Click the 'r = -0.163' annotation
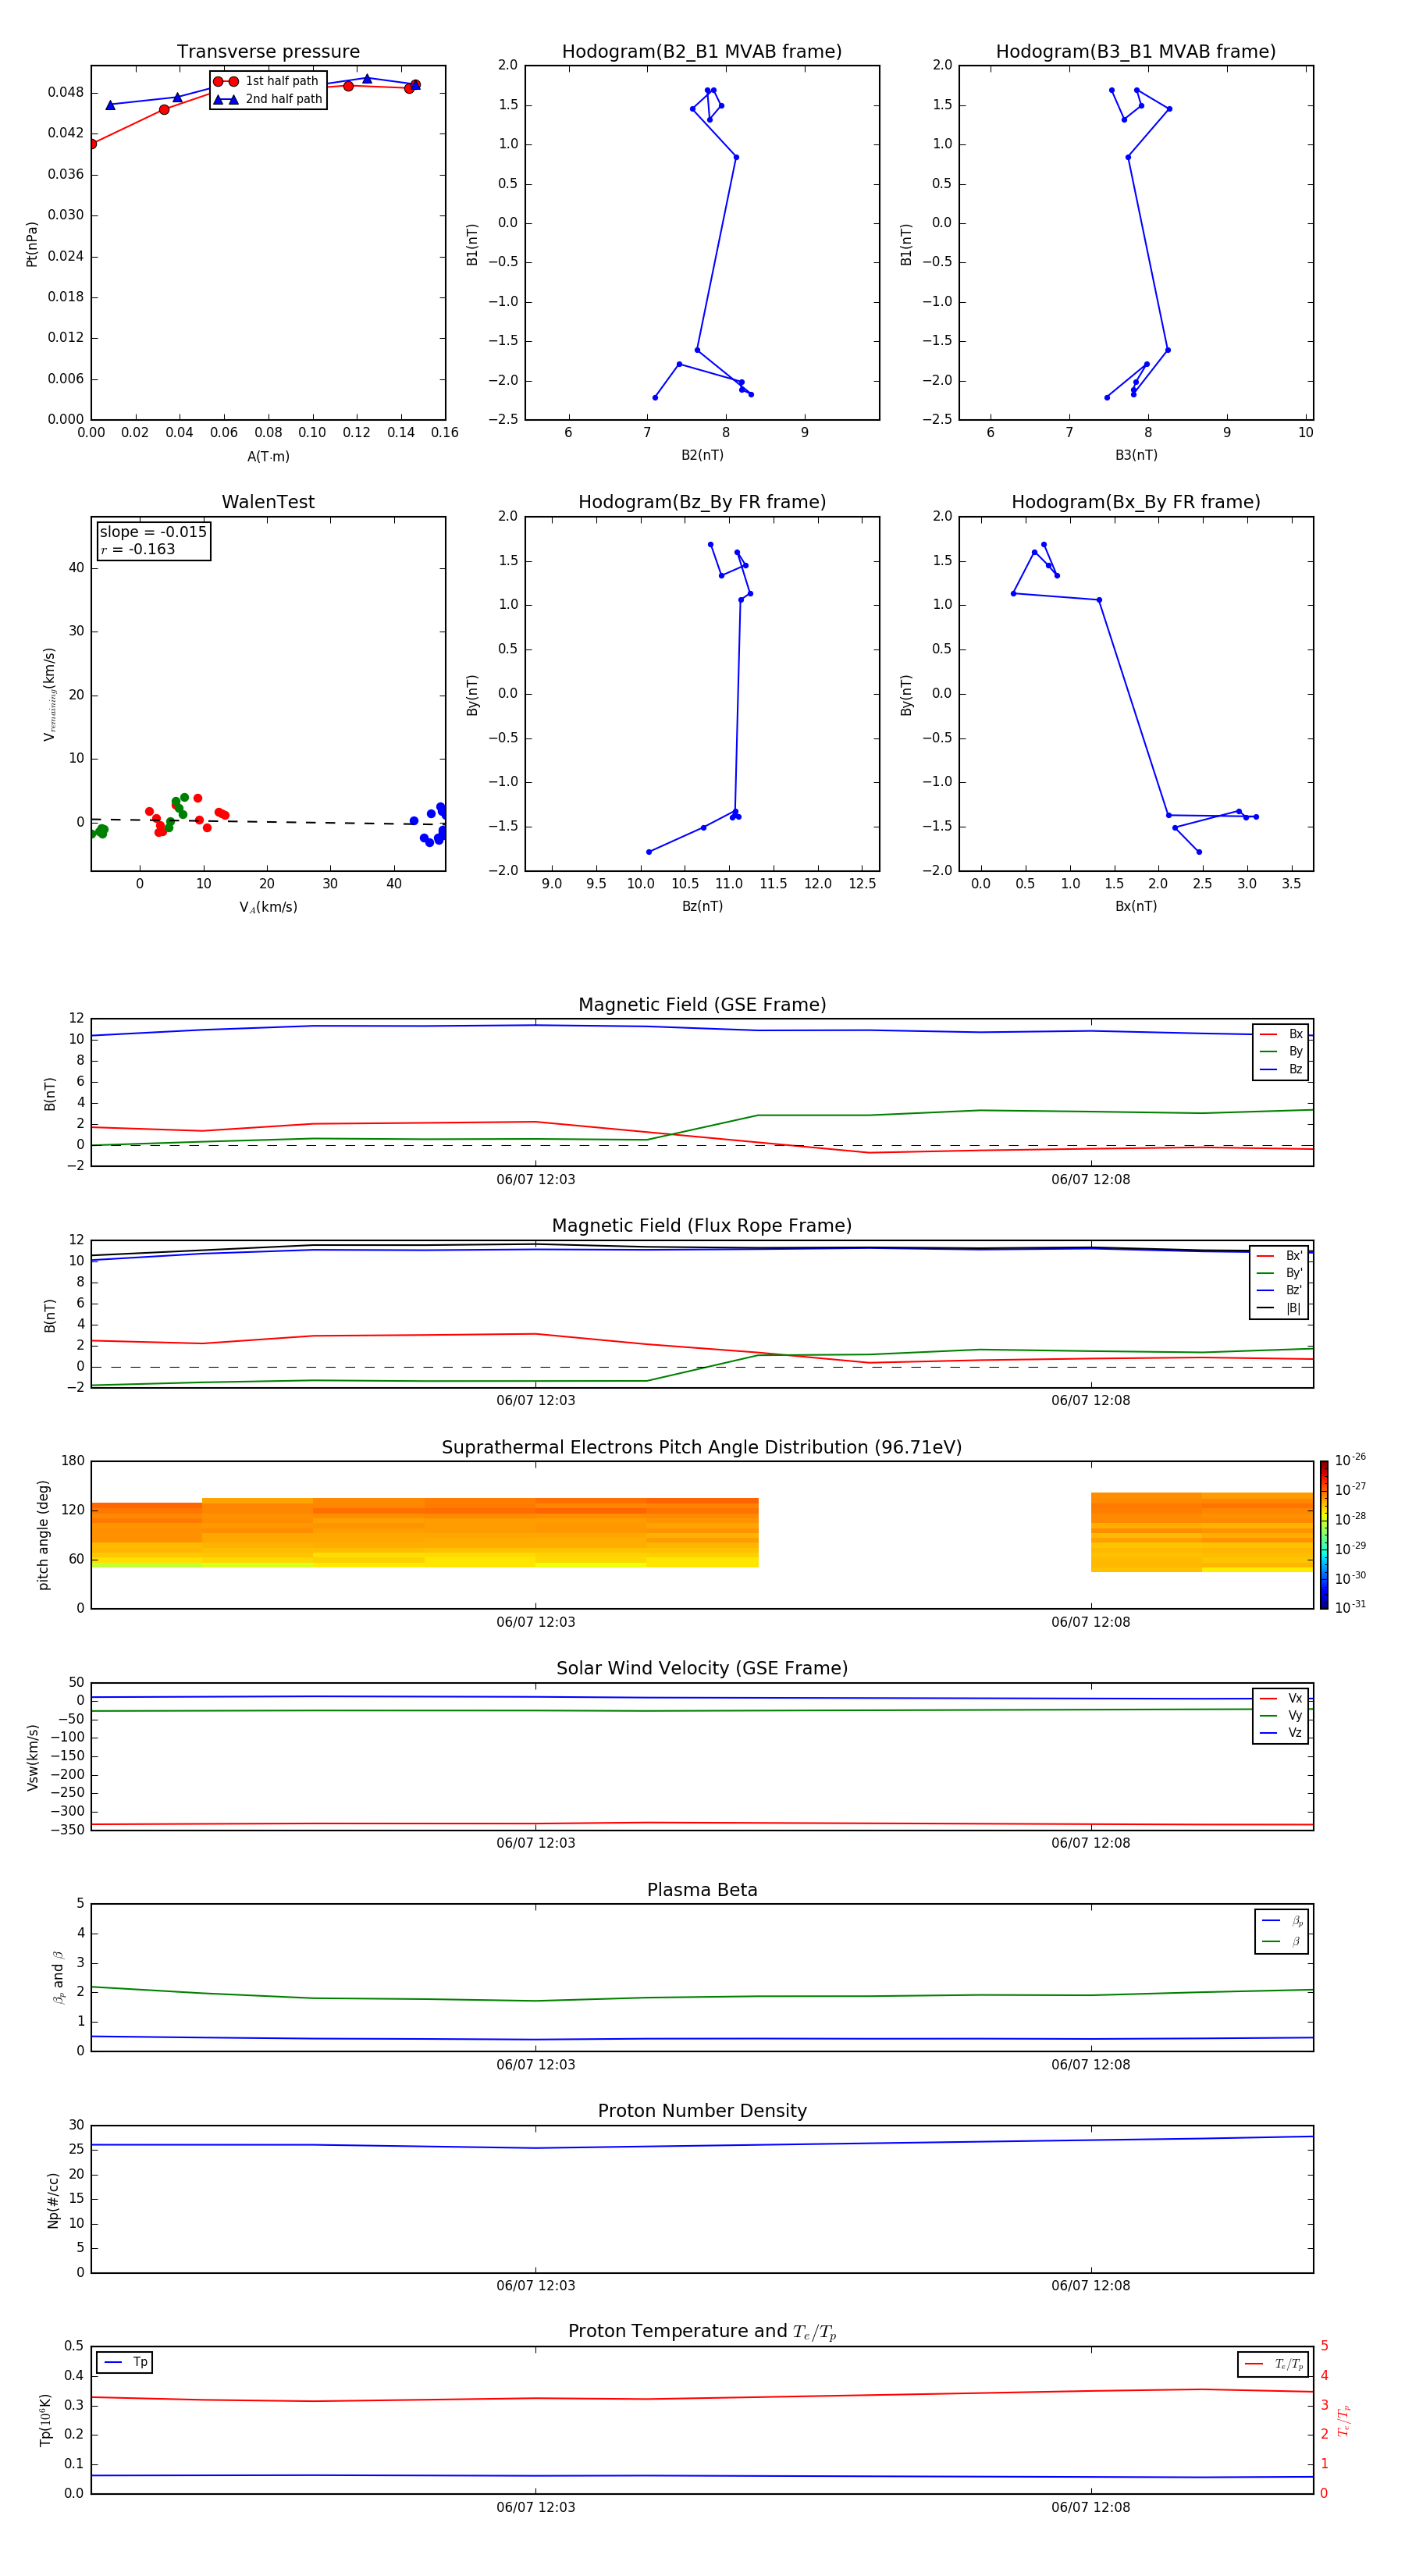 (138, 549)
